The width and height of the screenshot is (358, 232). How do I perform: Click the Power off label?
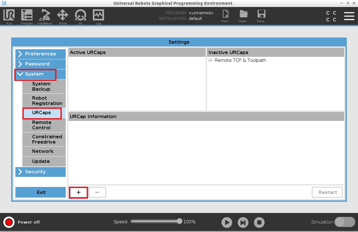coord(29,222)
